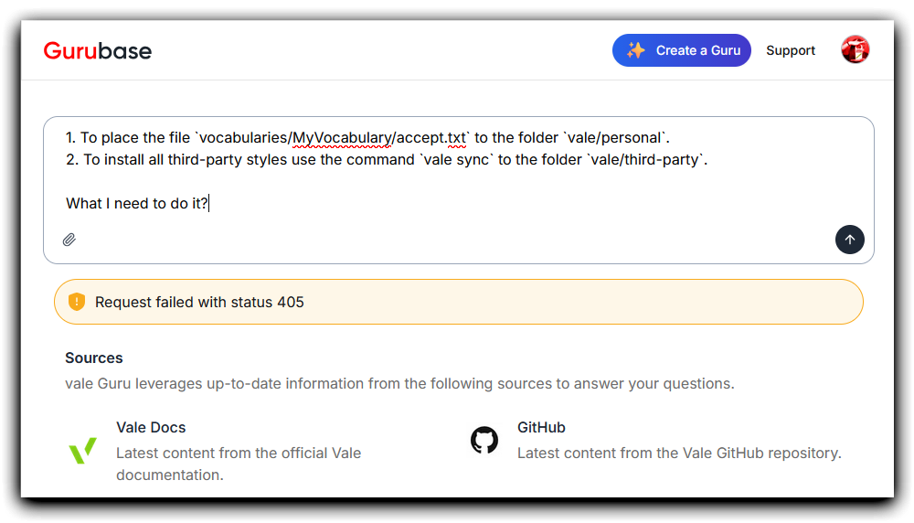Click the 'Request failed with status 405' message
Screen dimensions: 914x523
199,302
